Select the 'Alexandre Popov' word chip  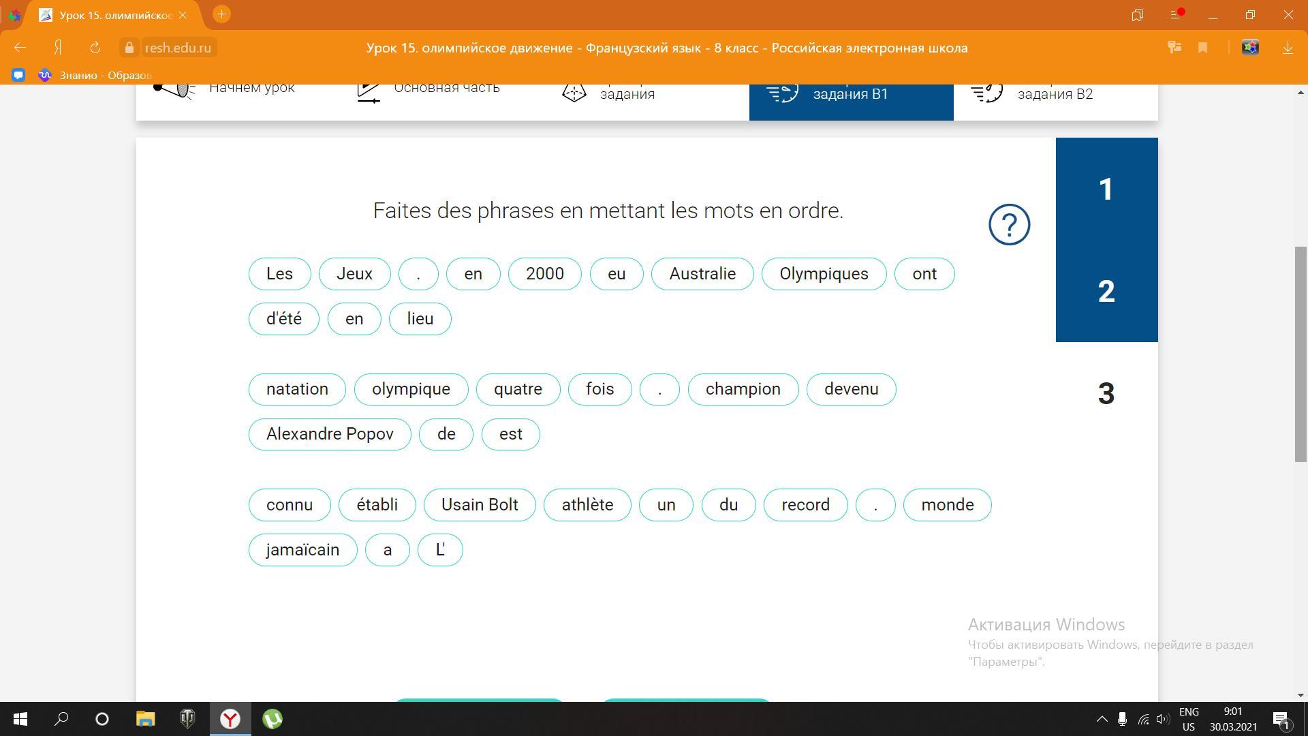330,434
